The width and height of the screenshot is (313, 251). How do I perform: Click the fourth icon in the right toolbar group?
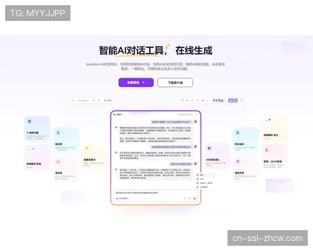click(x=198, y=100)
